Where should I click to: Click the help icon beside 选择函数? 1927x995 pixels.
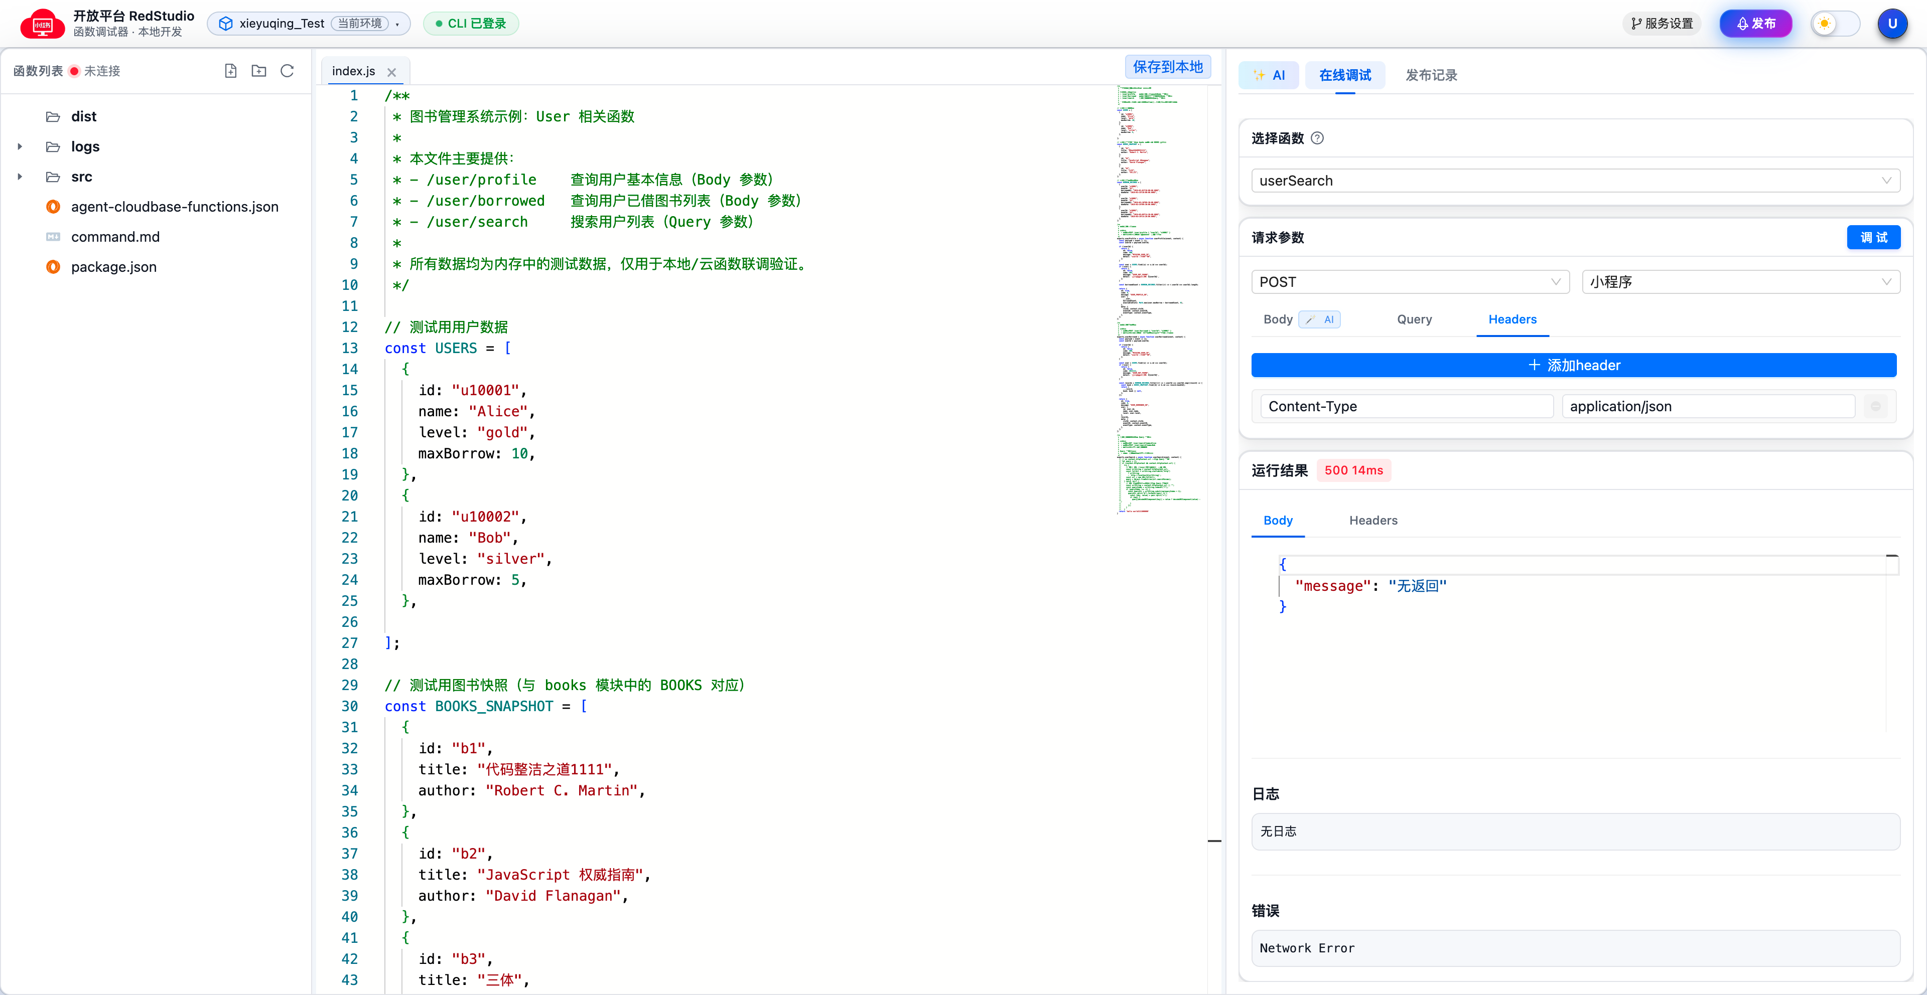point(1317,138)
